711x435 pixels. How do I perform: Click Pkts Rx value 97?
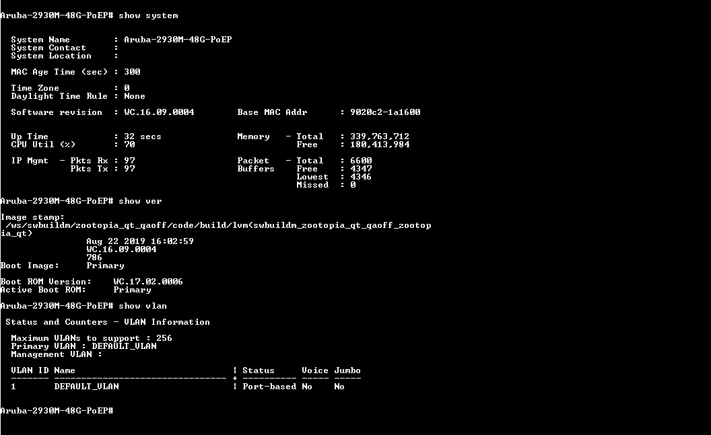[x=129, y=161]
